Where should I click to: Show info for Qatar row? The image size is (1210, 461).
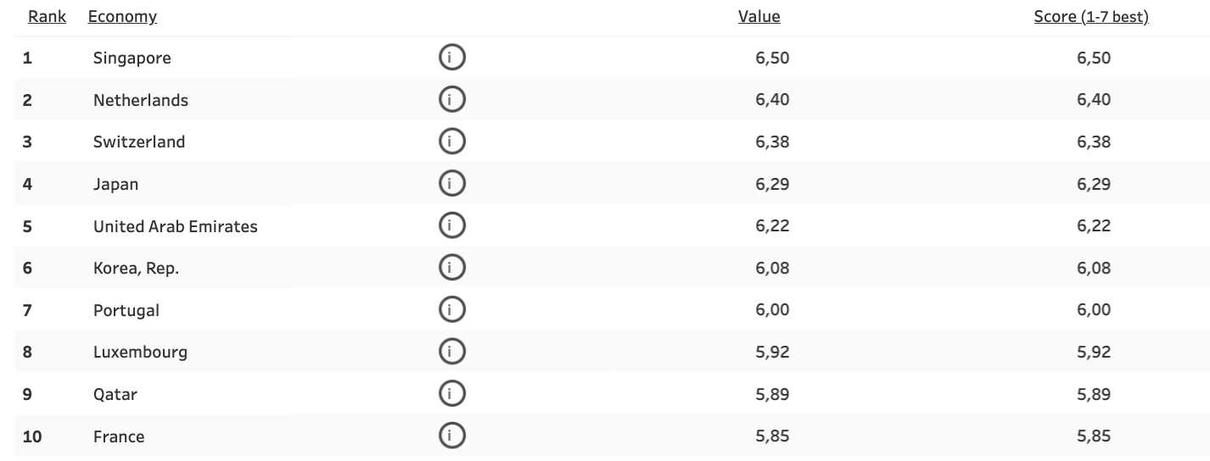pos(452,394)
